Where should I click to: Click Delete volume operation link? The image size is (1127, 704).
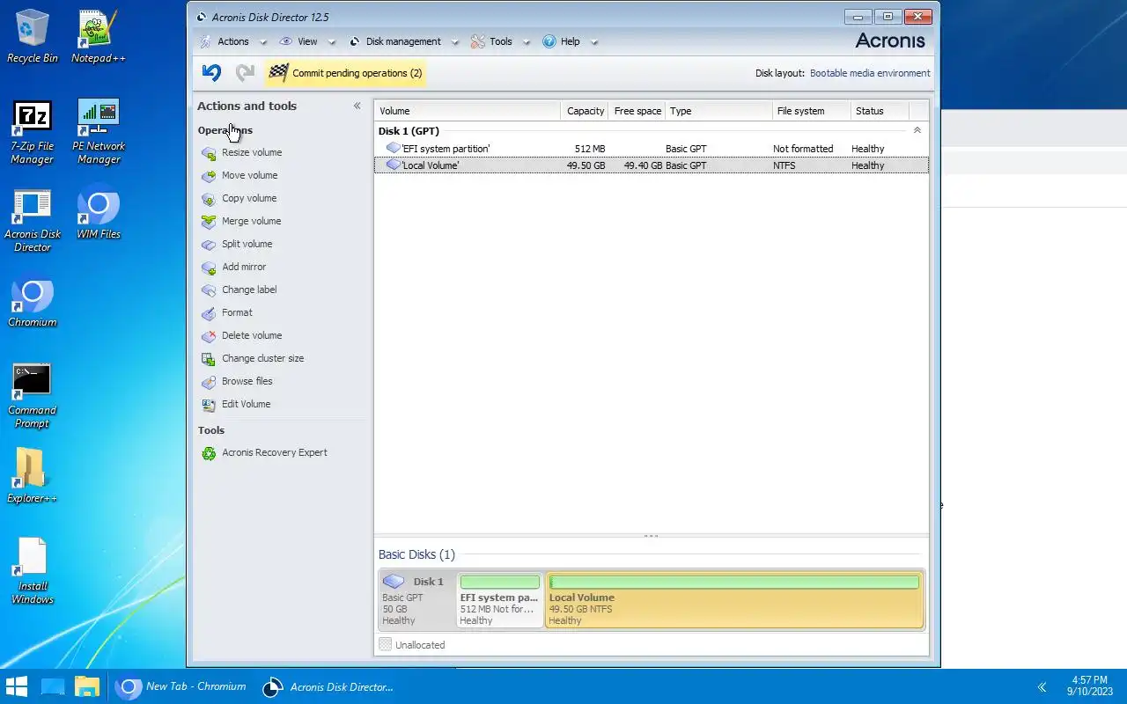252,336
